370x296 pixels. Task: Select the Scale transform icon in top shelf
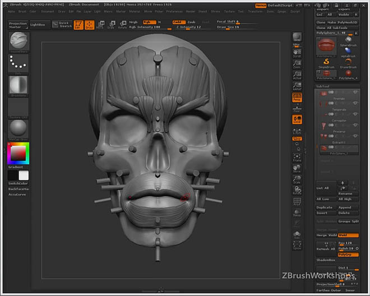[112, 25]
